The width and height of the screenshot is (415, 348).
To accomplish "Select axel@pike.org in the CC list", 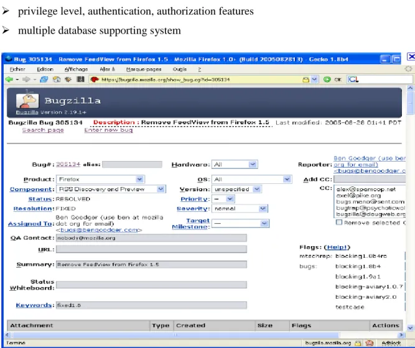I will point(358,195).
